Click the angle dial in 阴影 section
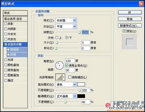Image resolution: width=145 pixels, height=112 pixels. [59, 66]
